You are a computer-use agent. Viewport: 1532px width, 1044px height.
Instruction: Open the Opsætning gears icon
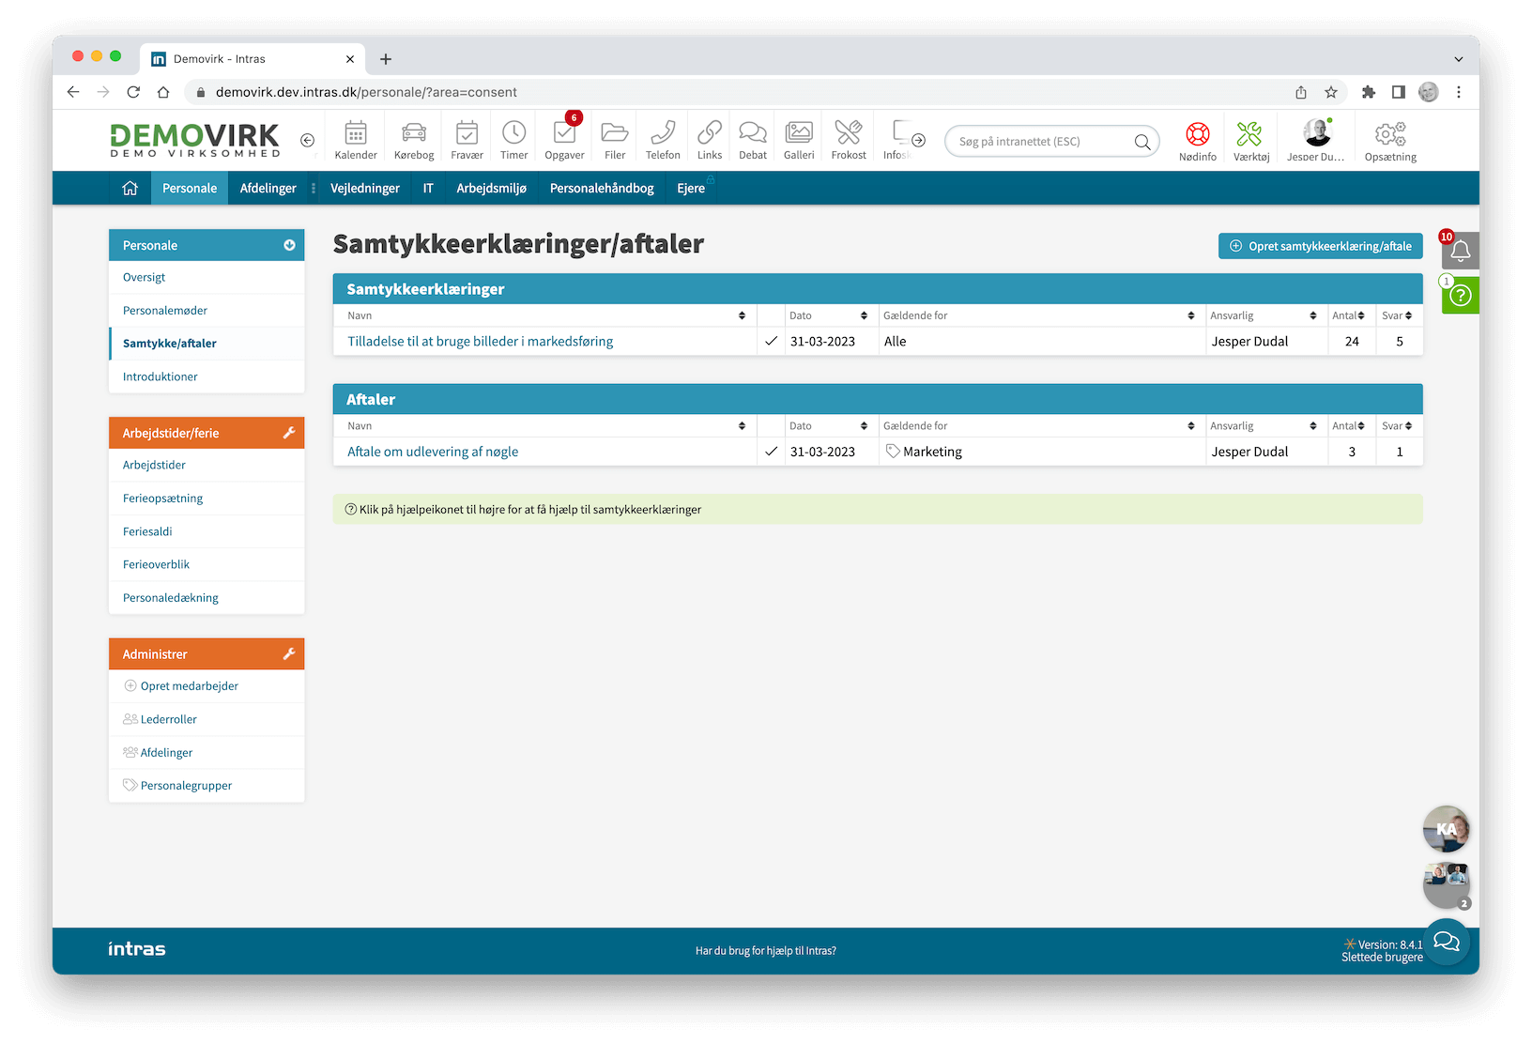[x=1390, y=141]
